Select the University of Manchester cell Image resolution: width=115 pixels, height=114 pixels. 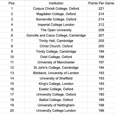click(x=56, y=62)
